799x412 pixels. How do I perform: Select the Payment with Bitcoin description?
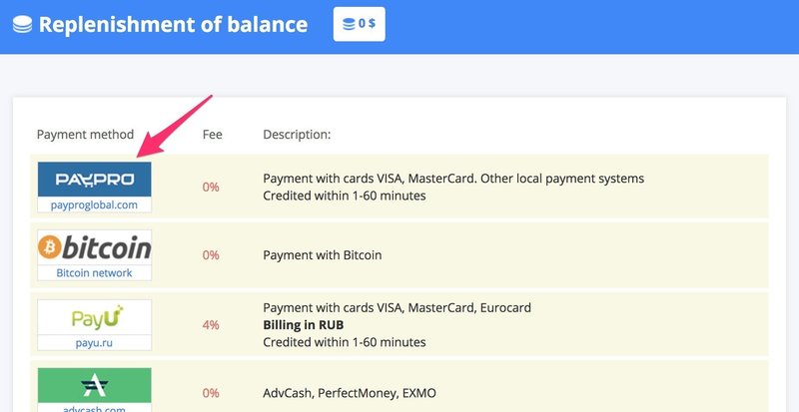click(x=322, y=255)
